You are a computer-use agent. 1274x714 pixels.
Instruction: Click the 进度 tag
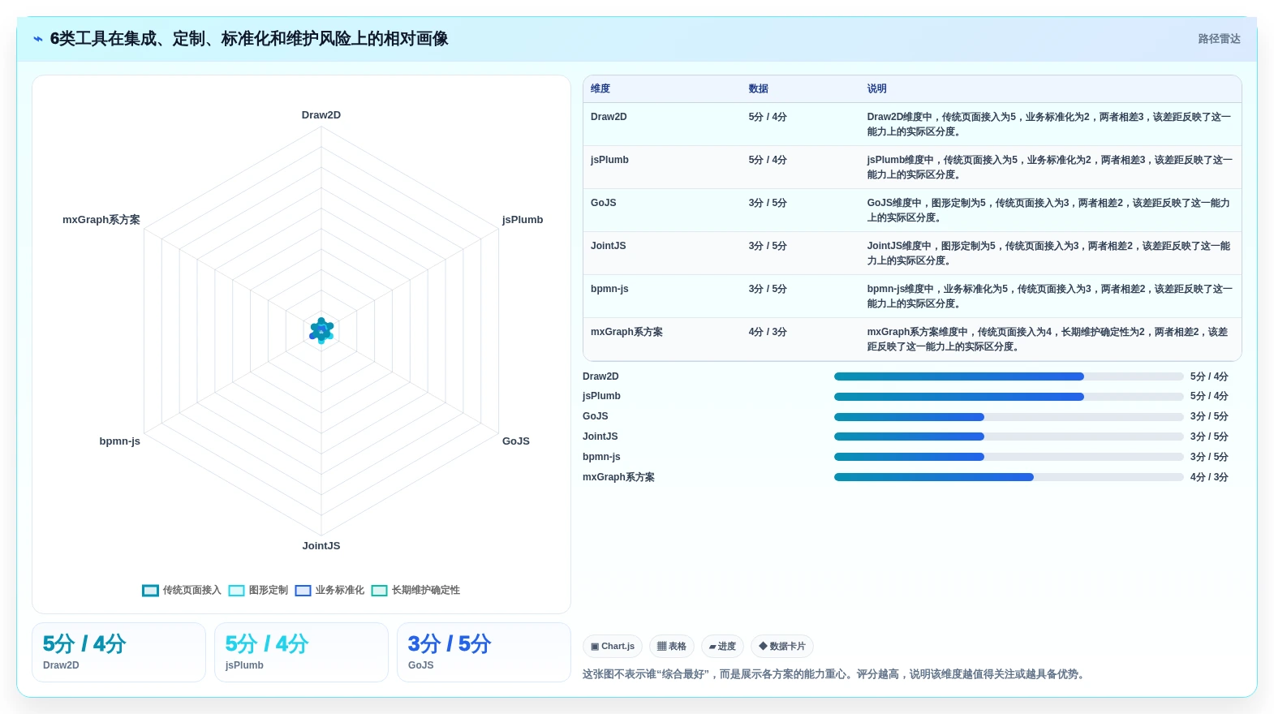click(x=722, y=647)
